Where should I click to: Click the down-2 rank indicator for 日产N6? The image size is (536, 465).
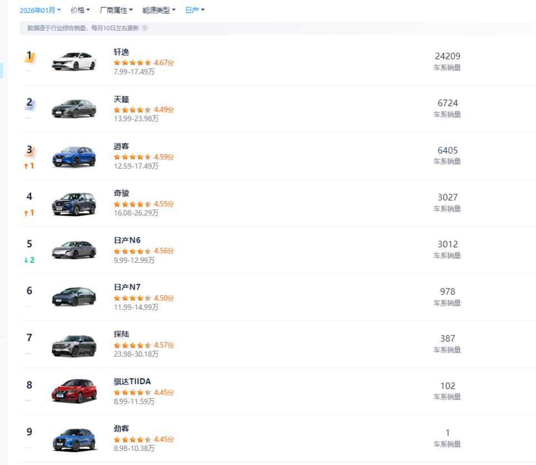pyautogui.click(x=29, y=260)
